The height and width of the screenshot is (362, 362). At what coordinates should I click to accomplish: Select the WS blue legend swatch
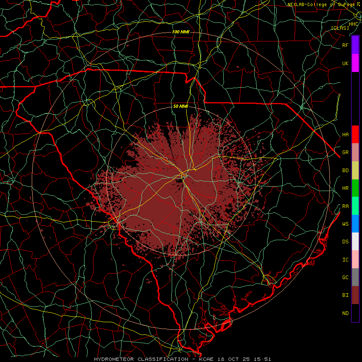tap(355, 224)
